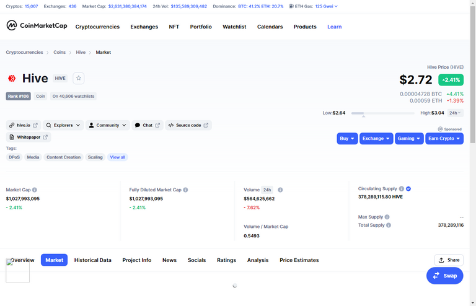This screenshot has width=476, height=306.
Task: Click the Market Cap info icon
Action: click(x=35, y=190)
